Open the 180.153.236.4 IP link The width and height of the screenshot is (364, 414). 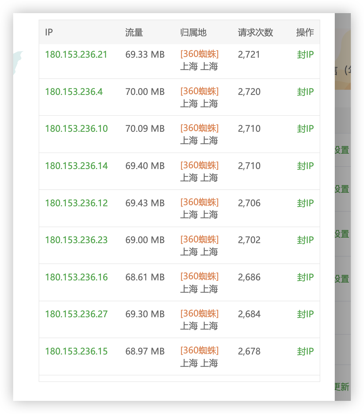pyautogui.click(x=74, y=92)
